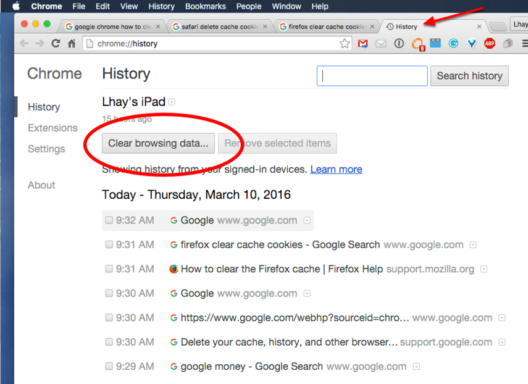Reload the current page

(56, 43)
